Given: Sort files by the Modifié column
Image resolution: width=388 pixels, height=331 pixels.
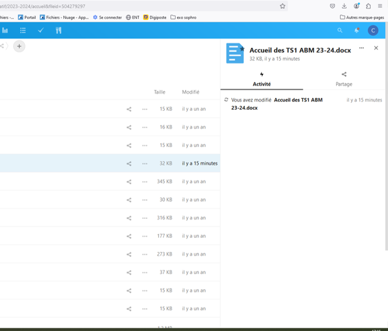Looking at the screenshot, I should [191, 92].
